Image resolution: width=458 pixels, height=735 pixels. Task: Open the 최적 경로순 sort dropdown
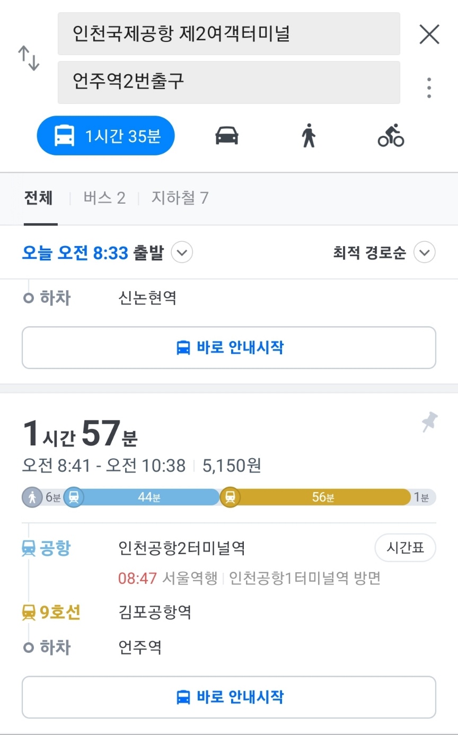(424, 252)
